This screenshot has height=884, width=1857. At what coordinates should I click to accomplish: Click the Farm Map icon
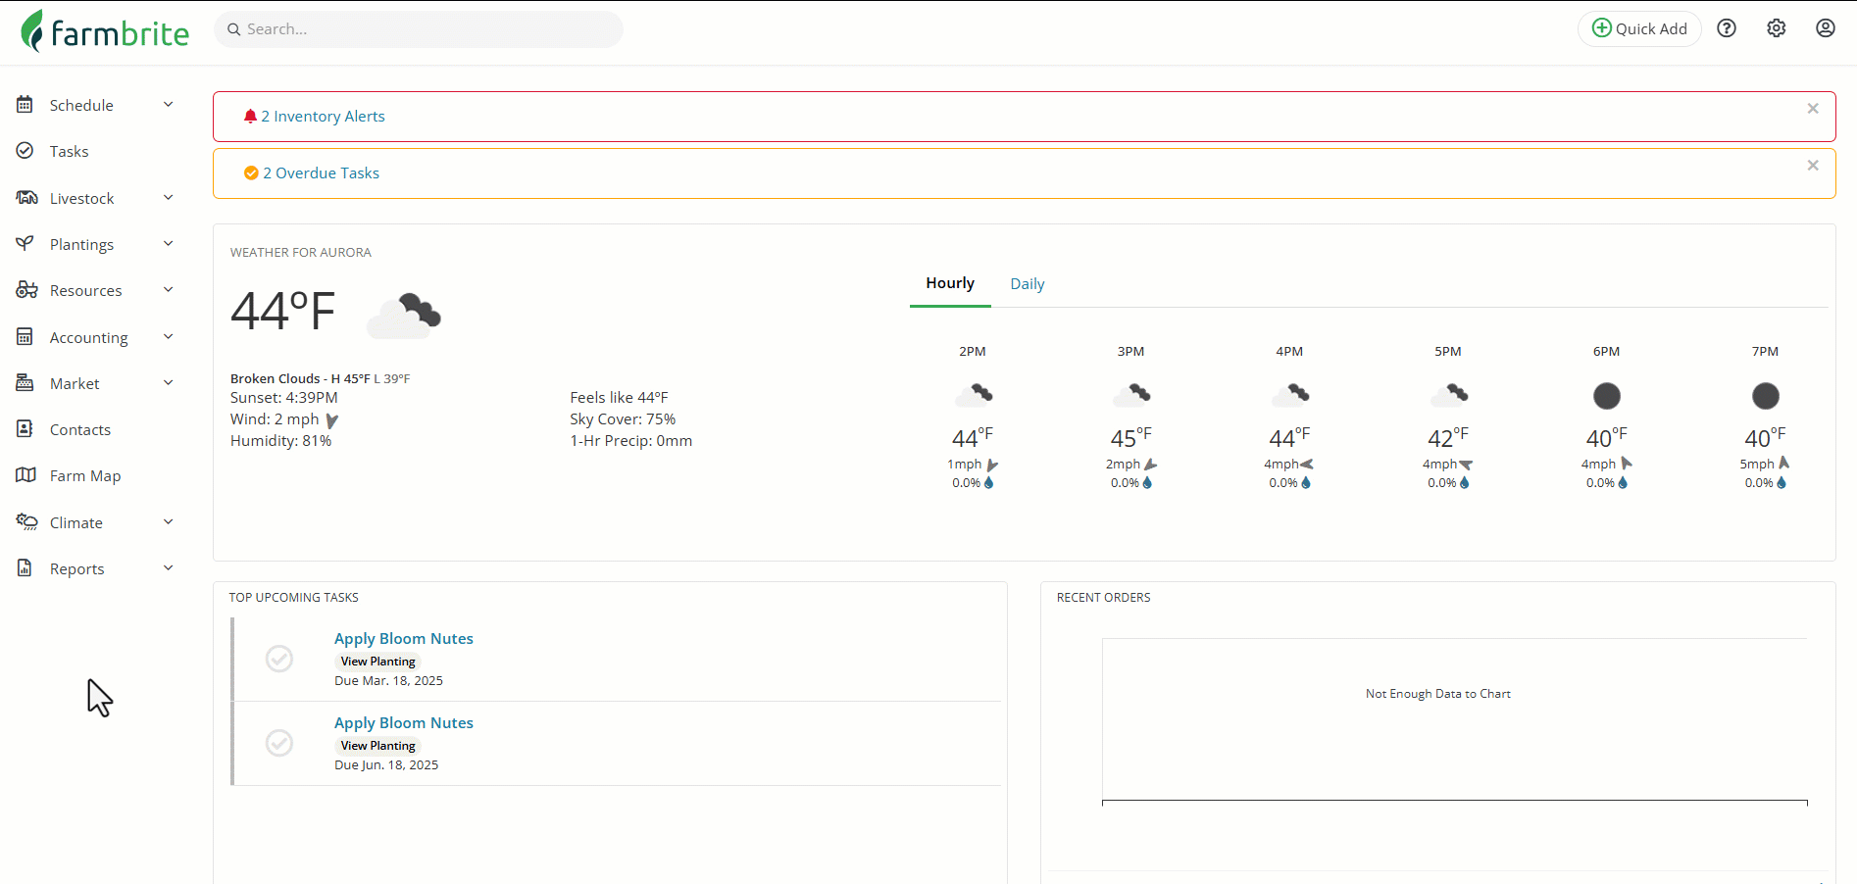pos(25,475)
